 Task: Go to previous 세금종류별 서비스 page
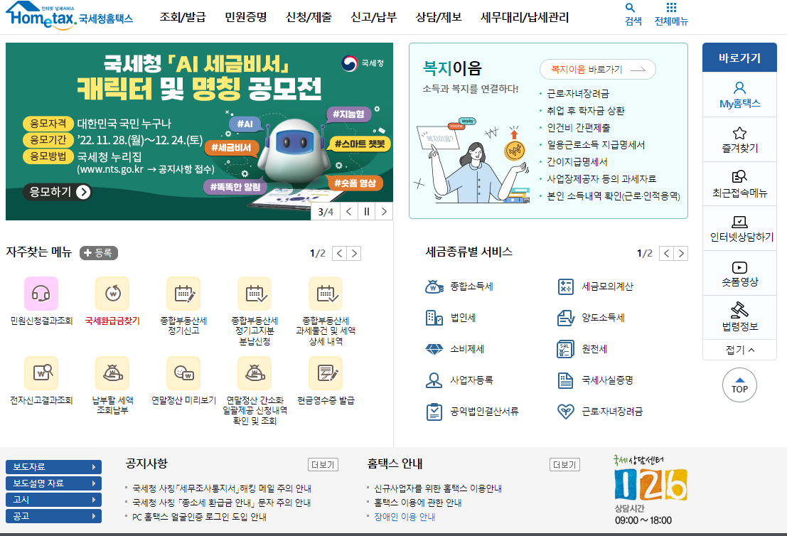click(x=666, y=254)
